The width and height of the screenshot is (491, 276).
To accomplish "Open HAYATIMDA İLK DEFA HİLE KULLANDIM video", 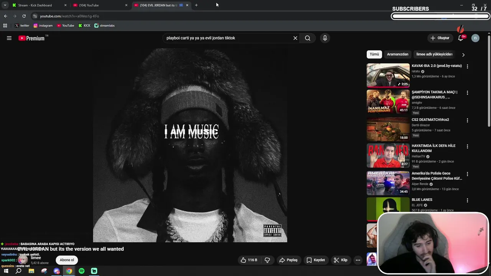I will click(x=433, y=148).
